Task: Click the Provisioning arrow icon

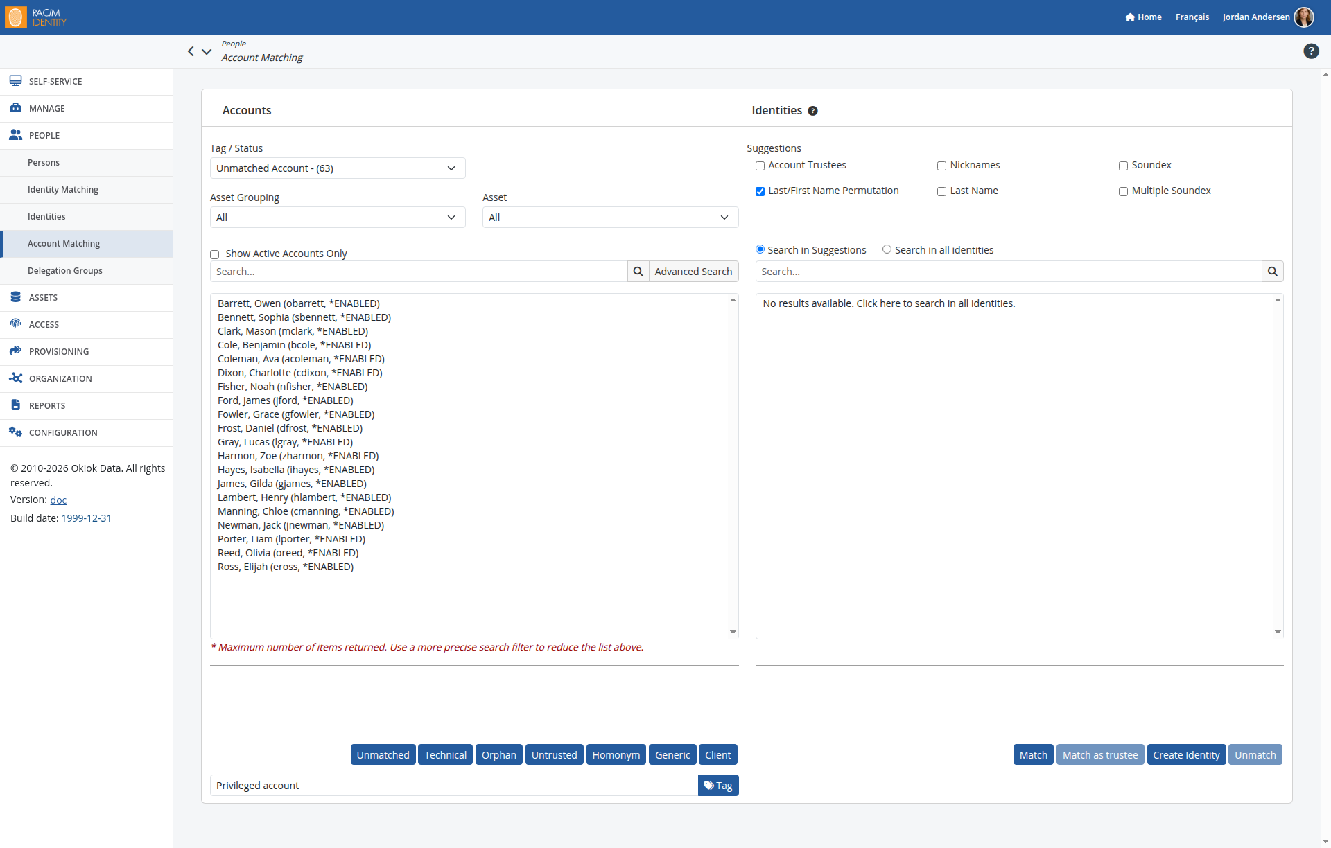Action: pos(15,351)
